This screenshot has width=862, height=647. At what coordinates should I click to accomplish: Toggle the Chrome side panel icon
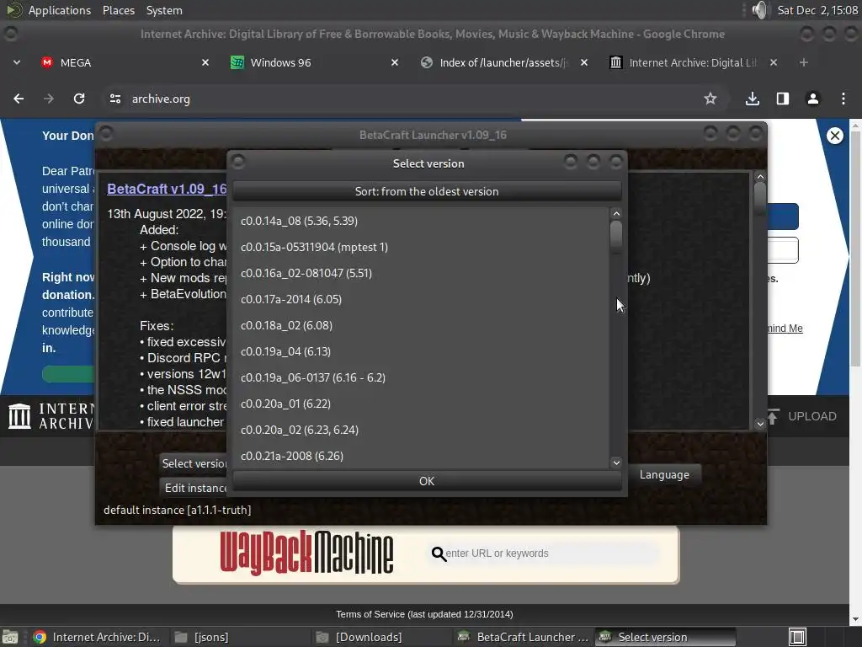pos(782,99)
